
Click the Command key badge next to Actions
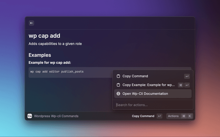184,116
